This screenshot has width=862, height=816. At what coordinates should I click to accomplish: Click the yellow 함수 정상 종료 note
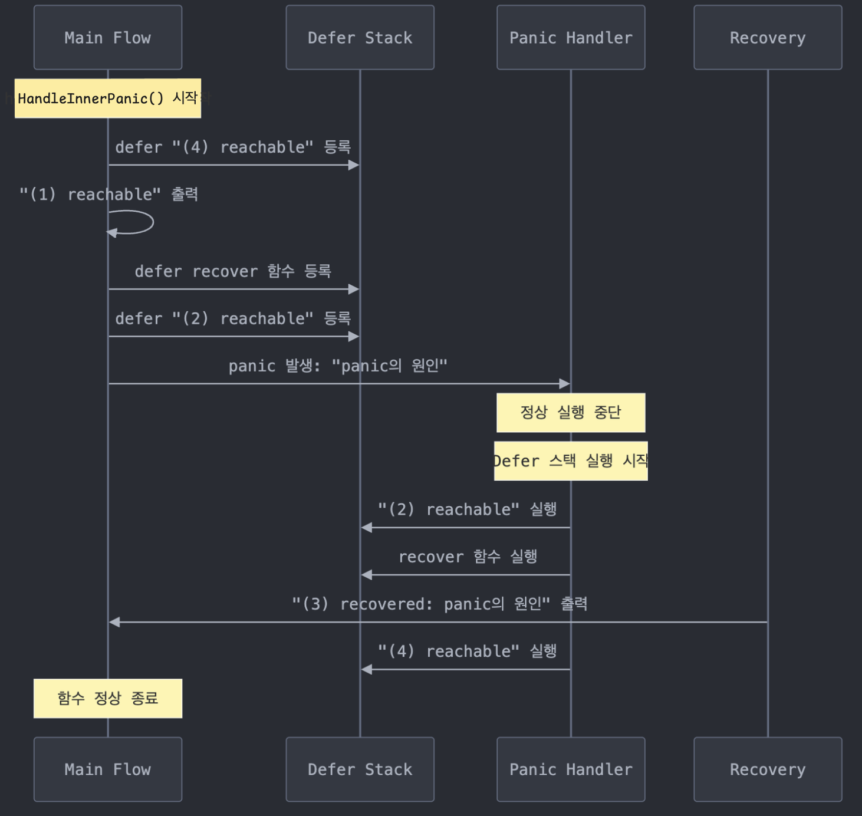pyautogui.click(x=108, y=698)
